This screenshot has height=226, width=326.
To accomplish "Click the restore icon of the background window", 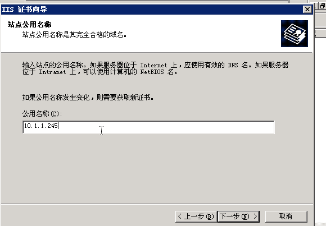I will [x=323, y=6].
